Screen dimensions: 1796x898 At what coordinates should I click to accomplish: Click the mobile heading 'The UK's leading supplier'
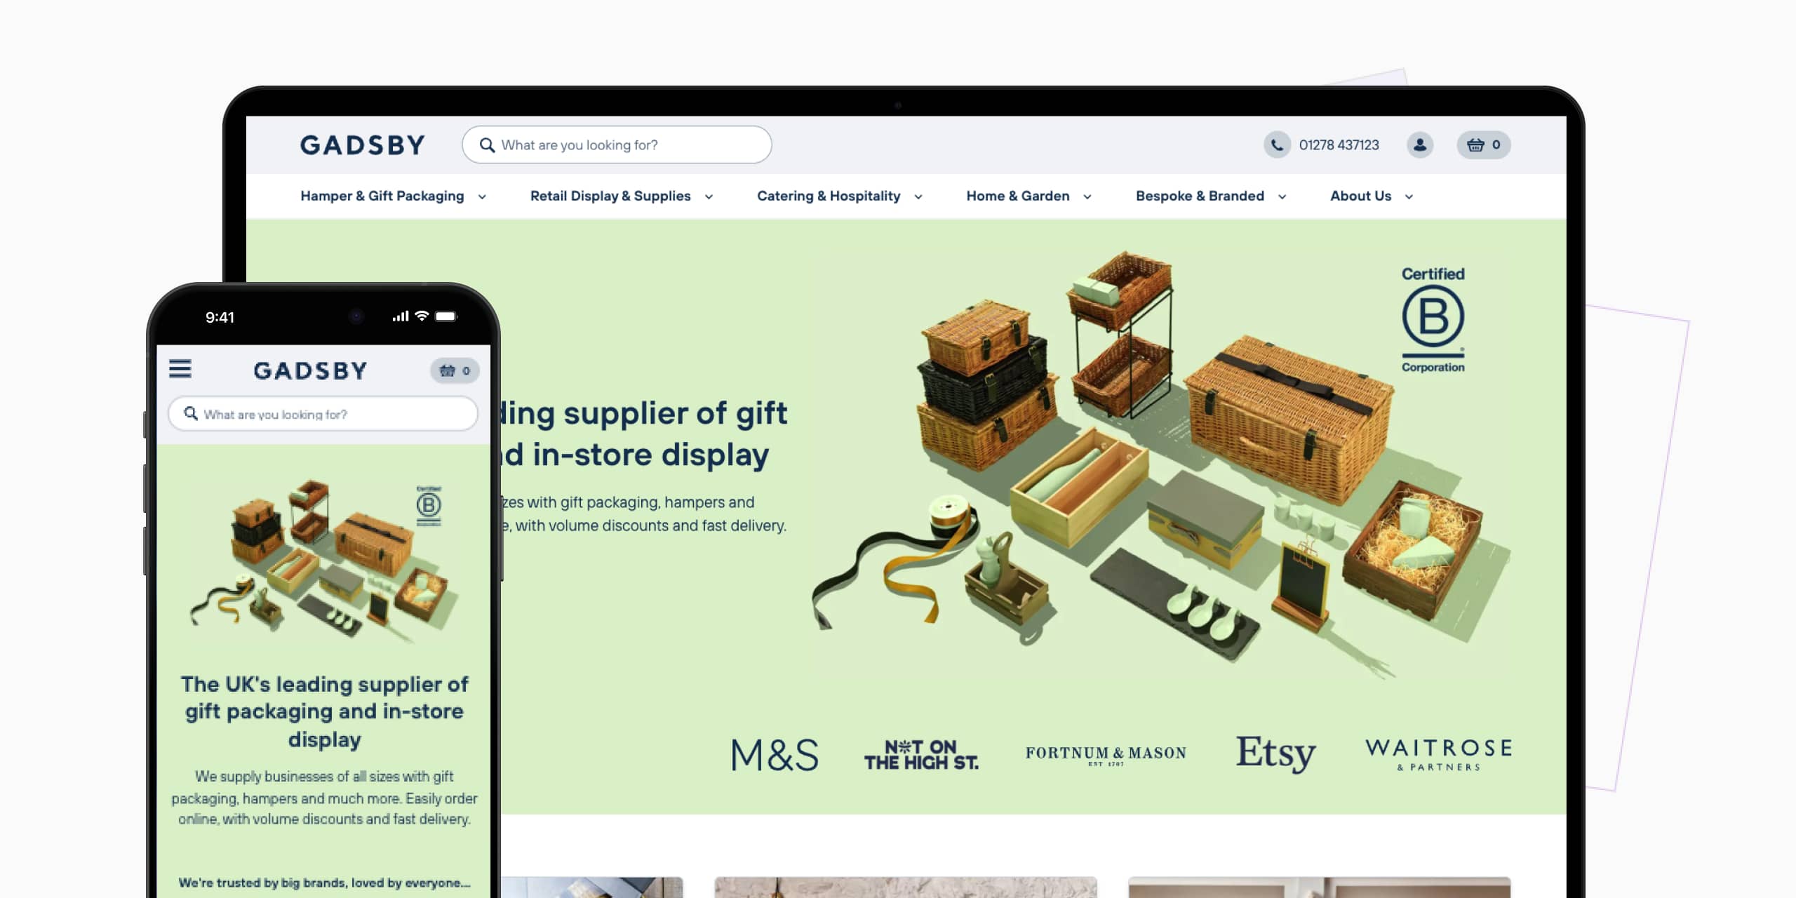[324, 711]
